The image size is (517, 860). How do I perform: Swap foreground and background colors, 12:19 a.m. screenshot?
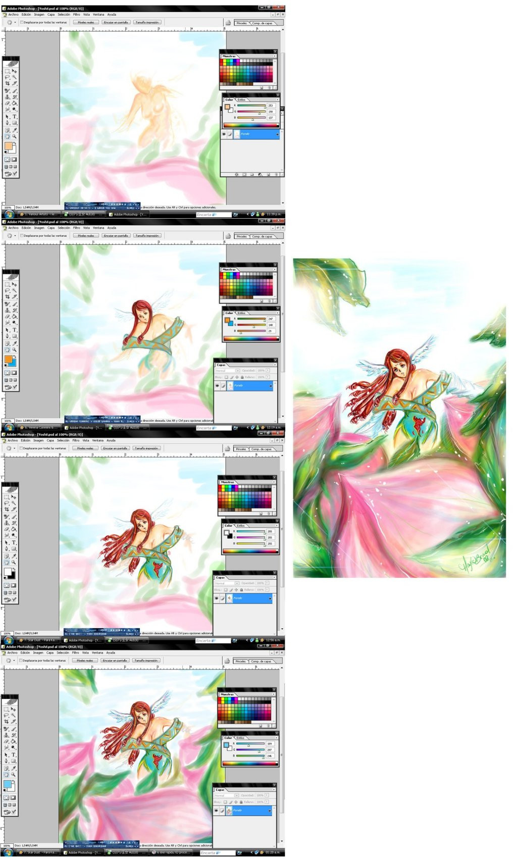coord(15,356)
